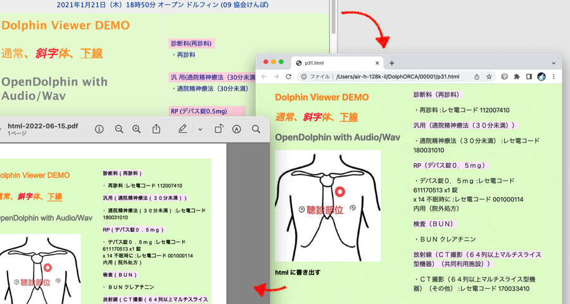The height and width of the screenshot is (304, 570).
Task: Click the Chrome profile avatar
Action: [x=541, y=77]
